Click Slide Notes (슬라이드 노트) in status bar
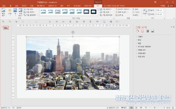The image size is (176, 109). 113,108
